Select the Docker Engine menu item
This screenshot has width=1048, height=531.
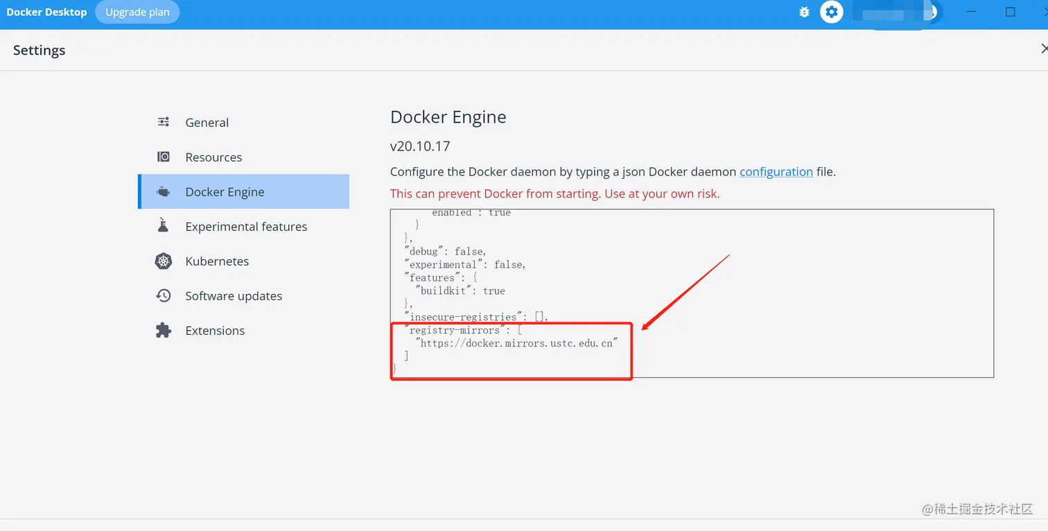(x=243, y=192)
